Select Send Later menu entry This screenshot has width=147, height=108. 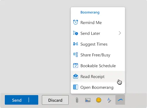point(98,33)
